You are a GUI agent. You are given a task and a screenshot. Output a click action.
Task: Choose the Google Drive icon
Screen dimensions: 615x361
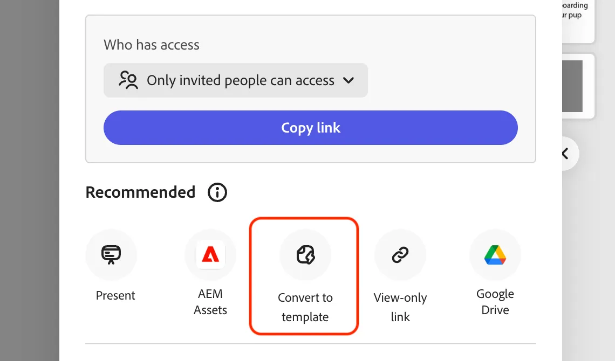(495, 255)
